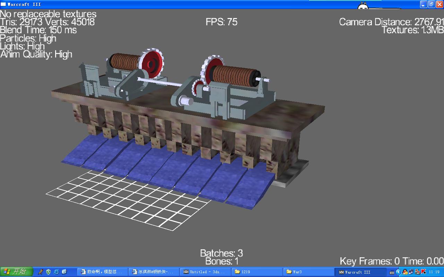Click the Particles: High text
This screenshot has width=444, height=277.
click(x=28, y=38)
